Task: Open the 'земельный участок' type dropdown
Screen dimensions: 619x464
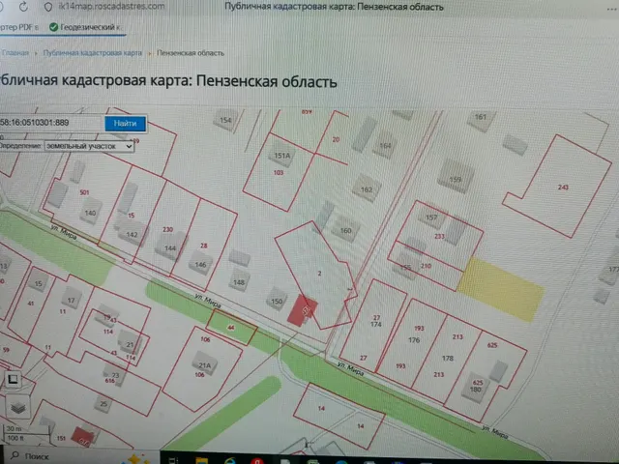Action: click(x=89, y=146)
